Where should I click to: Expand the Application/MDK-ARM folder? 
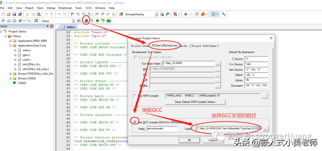pos(10,41)
